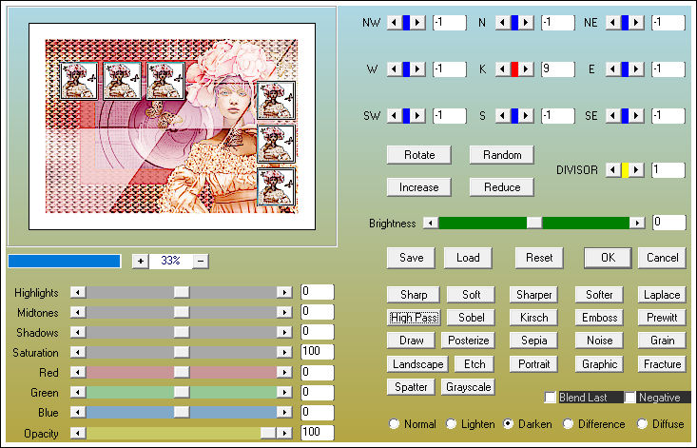Click the K center value field

pos(558,68)
